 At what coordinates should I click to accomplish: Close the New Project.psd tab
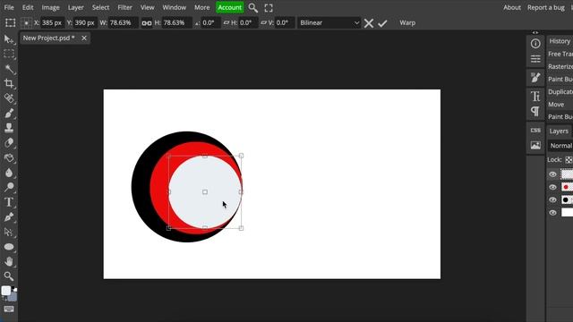click(84, 38)
